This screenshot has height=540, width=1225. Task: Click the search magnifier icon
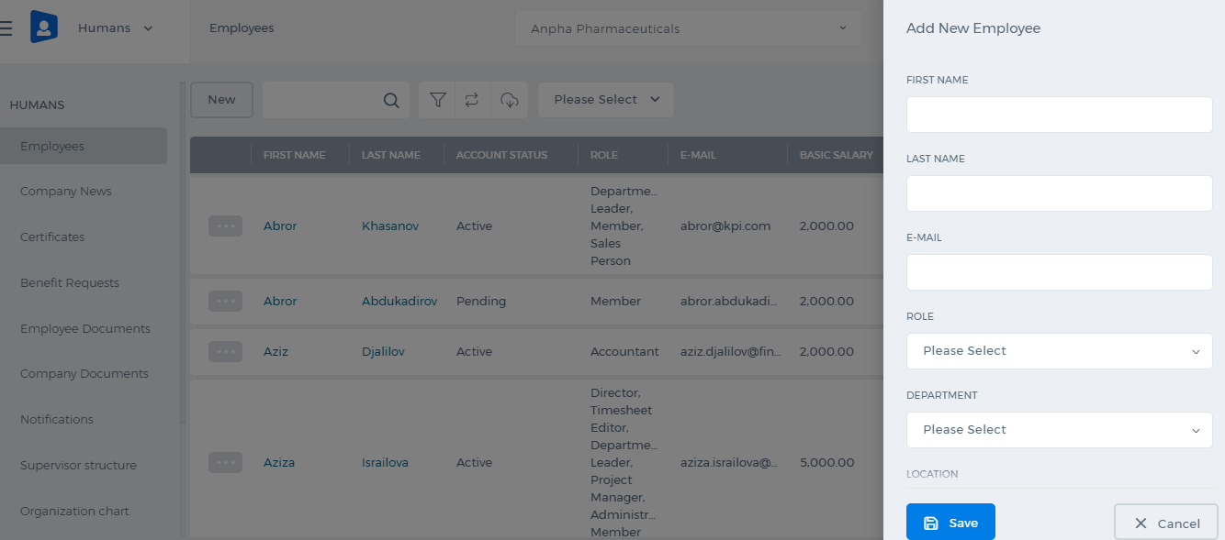point(391,100)
